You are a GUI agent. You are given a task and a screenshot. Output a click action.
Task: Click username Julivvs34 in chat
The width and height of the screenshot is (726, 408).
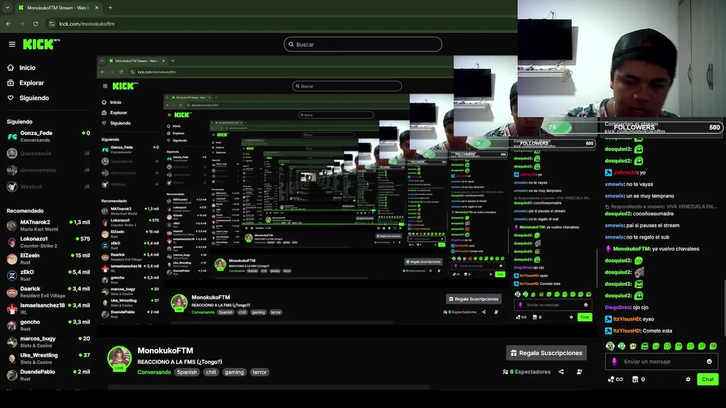(x=626, y=172)
